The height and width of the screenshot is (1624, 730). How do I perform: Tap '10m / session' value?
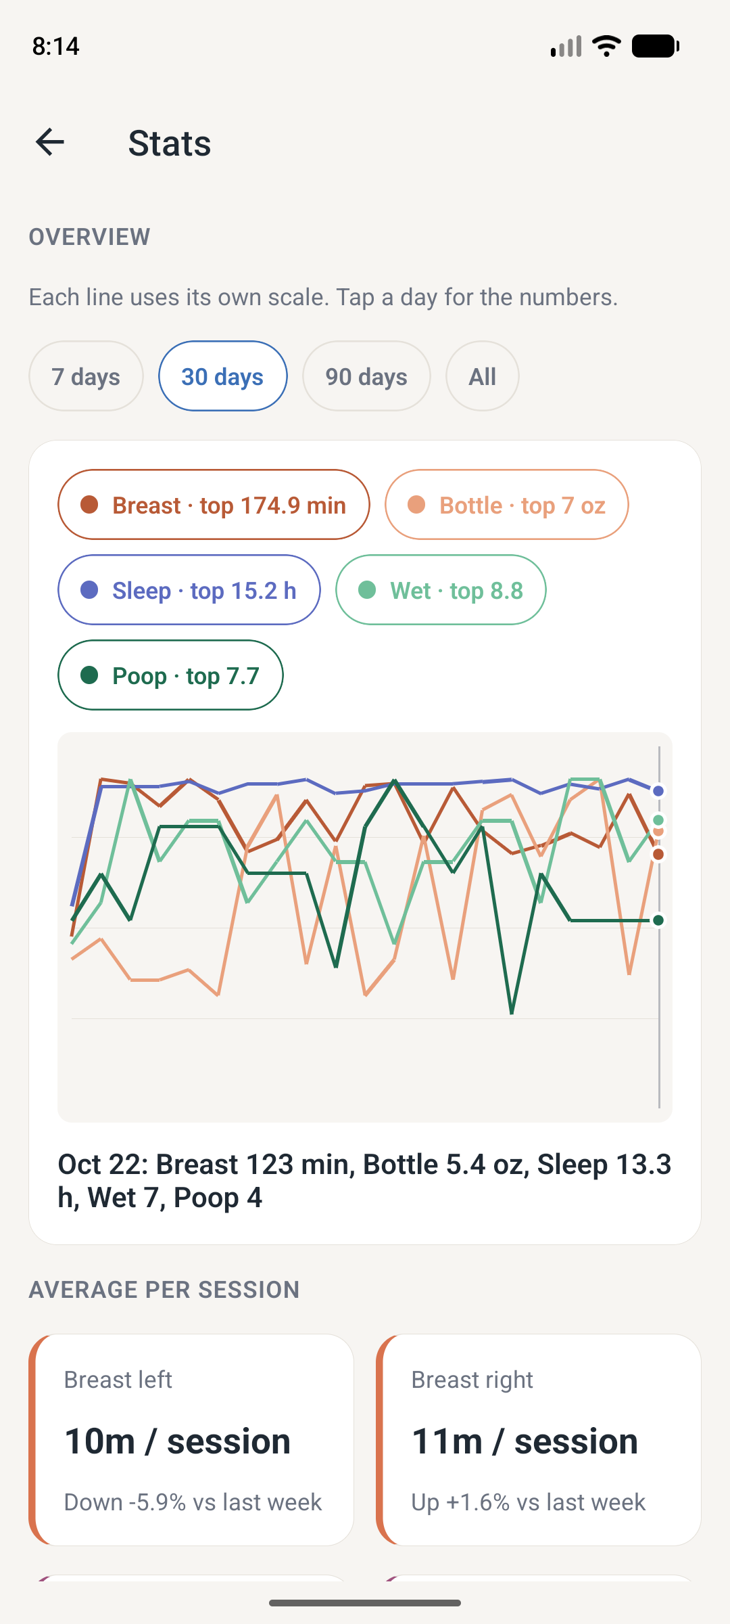[x=178, y=1441]
